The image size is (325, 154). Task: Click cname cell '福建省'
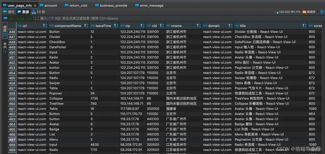183,109
